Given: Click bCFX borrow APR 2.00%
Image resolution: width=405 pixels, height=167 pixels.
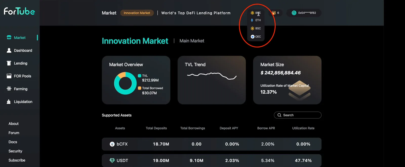Looking at the screenshot, I should coord(268,144).
